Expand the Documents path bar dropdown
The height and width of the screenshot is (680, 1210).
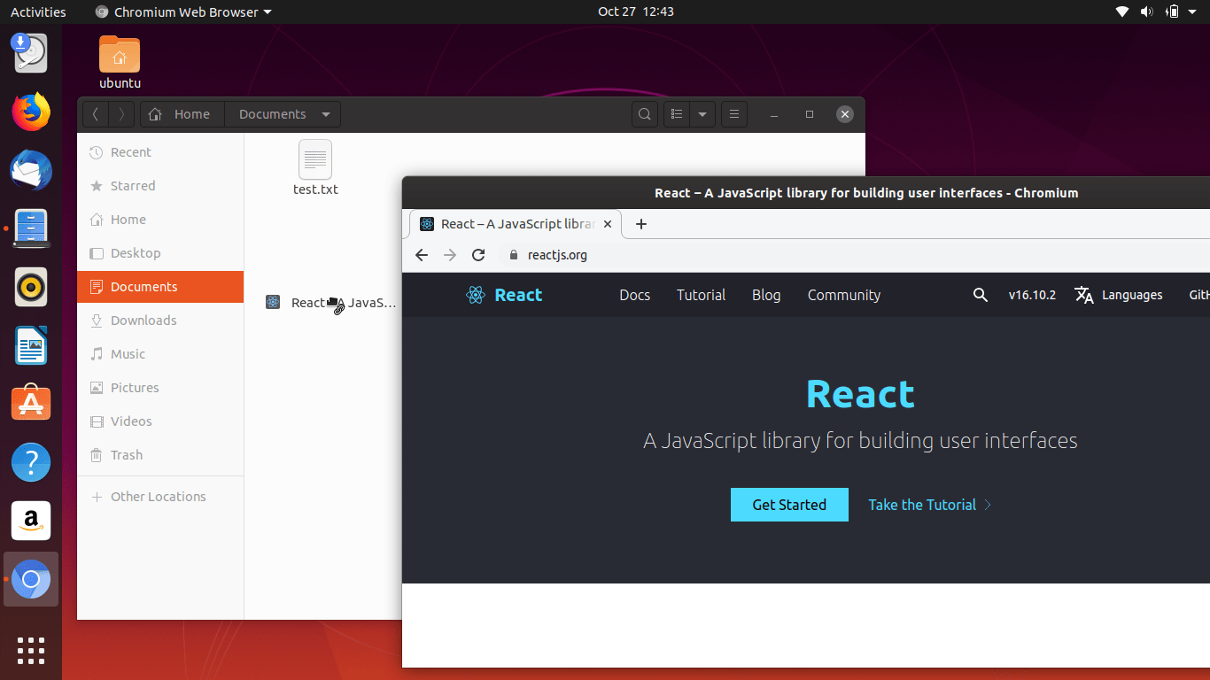coord(326,113)
